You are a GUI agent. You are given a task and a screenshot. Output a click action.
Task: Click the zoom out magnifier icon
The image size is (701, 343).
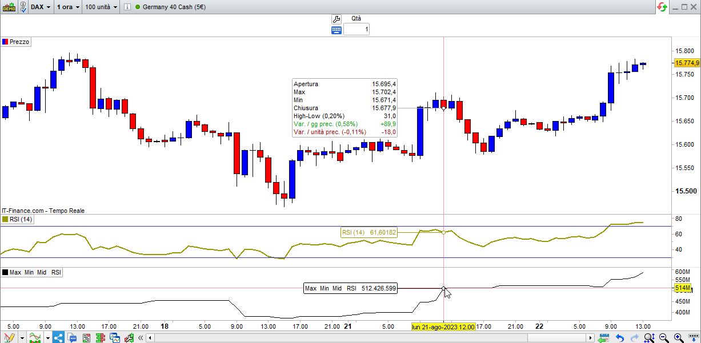(663, 337)
